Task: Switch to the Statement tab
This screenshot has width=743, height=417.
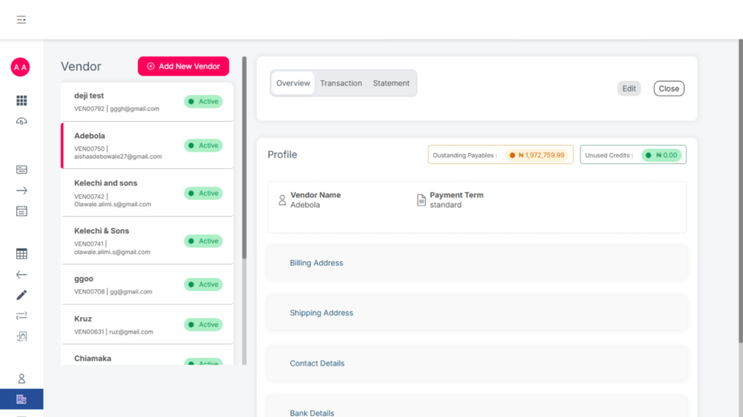Action: point(391,83)
